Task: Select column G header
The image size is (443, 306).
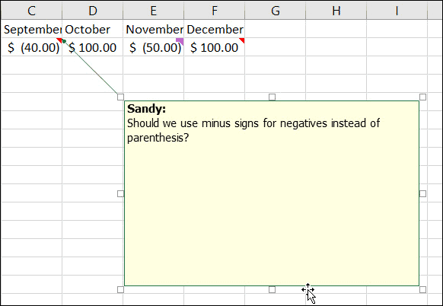Action: point(276,11)
